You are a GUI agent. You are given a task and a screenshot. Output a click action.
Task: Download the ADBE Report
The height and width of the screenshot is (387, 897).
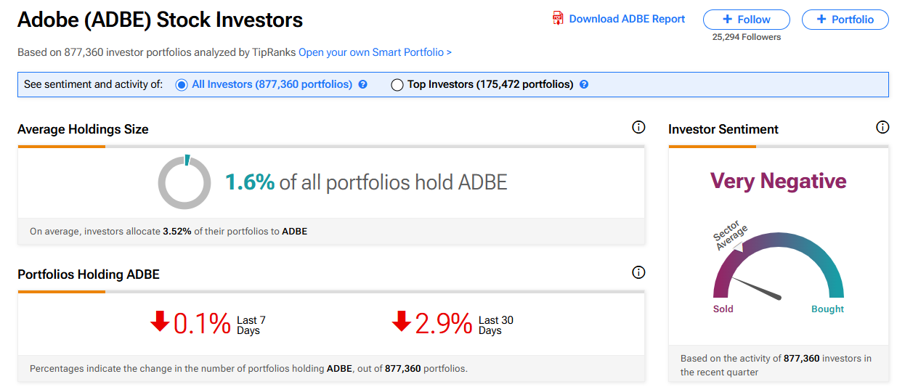[x=627, y=19]
